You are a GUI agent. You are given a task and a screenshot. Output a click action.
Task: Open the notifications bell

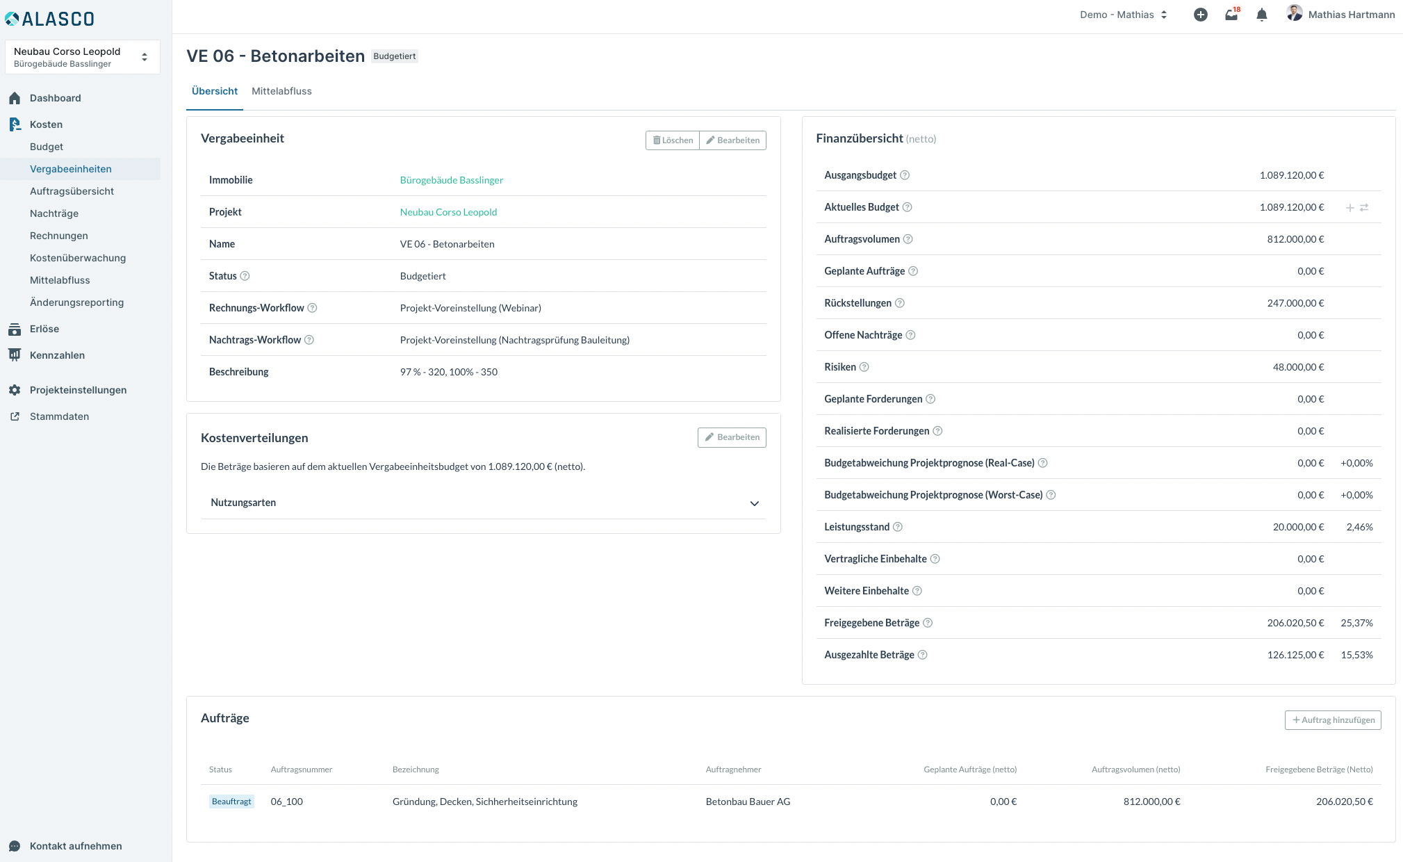1262,15
